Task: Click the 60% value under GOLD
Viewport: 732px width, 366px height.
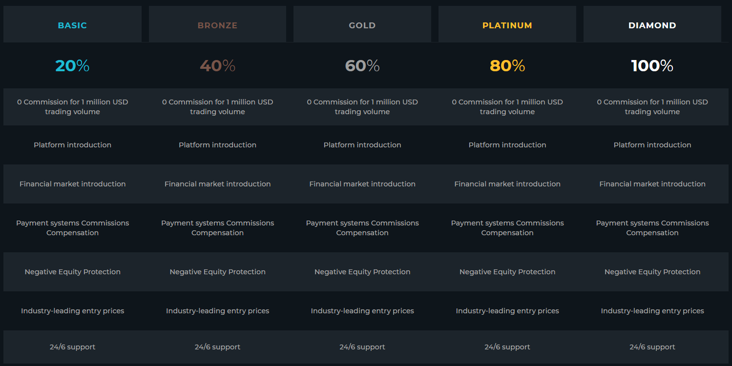Action: click(362, 66)
